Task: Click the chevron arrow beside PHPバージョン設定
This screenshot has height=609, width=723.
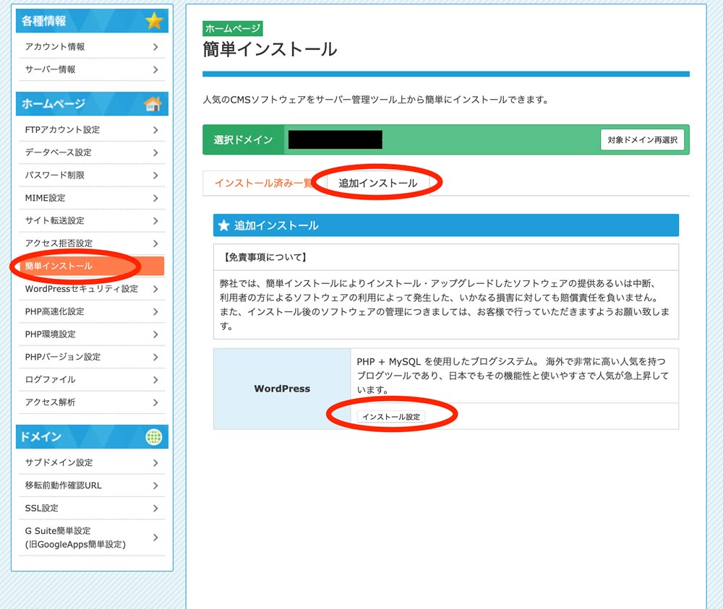Action: click(x=155, y=357)
